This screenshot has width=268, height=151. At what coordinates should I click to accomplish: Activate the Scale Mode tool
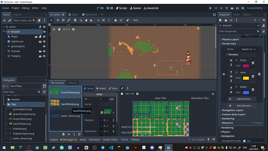(x=69, y=20)
